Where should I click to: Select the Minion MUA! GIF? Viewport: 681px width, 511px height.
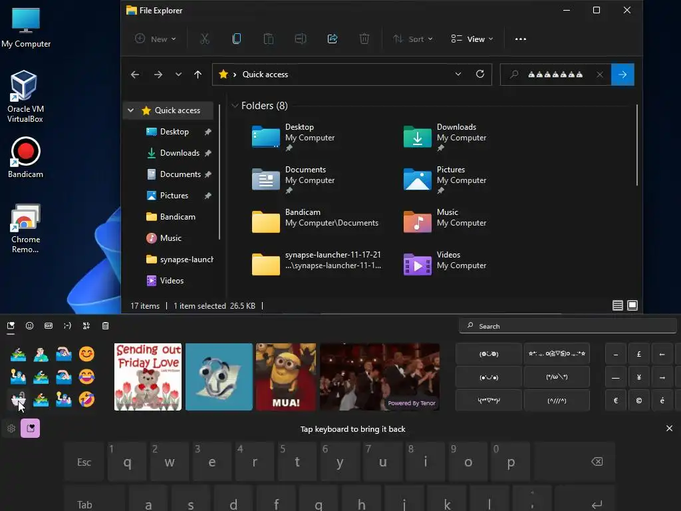pyautogui.click(x=286, y=377)
